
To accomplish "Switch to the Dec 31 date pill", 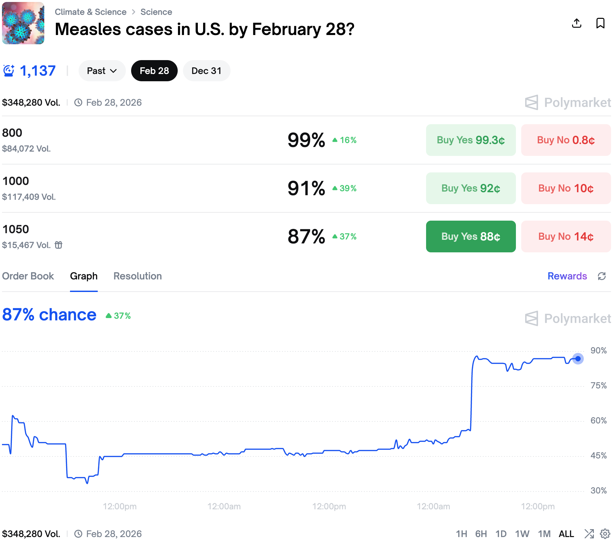I will [x=206, y=71].
